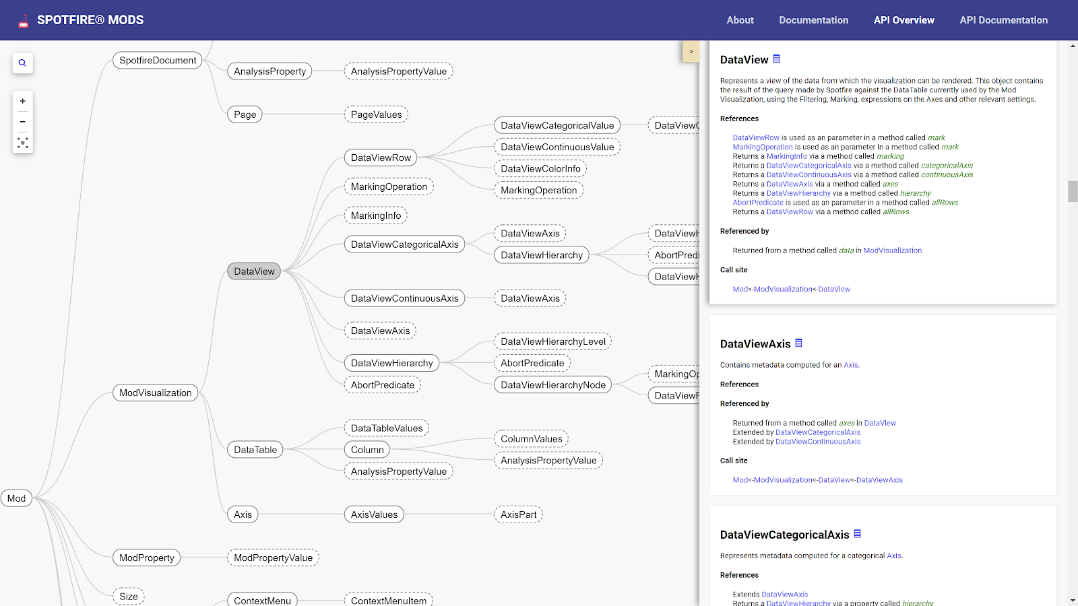The image size is (1078, 606).
Task: Select the DataTableValues node
Action: (387, 428)
